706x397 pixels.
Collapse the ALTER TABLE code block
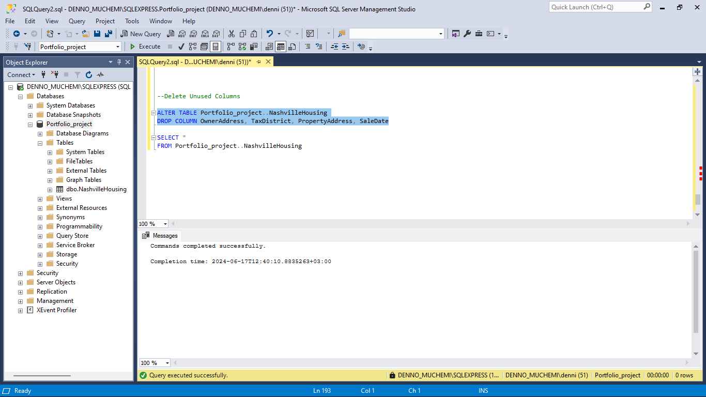point(154,113)
